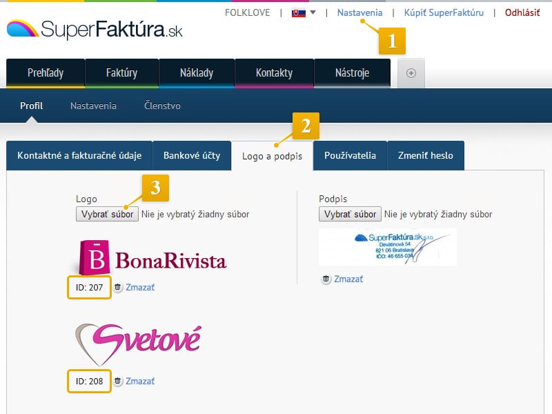Open the Prehľady main menu

pos(46,73)
